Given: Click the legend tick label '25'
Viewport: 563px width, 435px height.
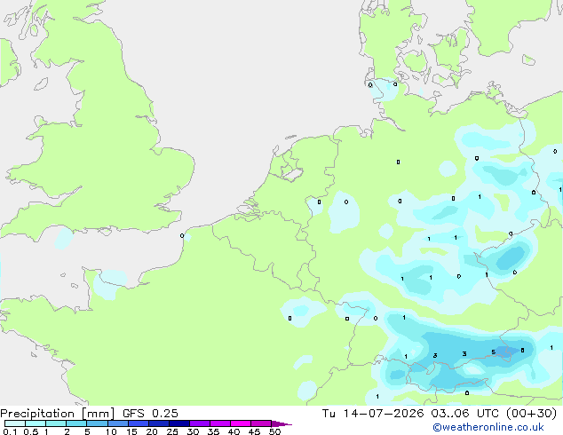Looking at the screenshot, I should pos(172,431).
